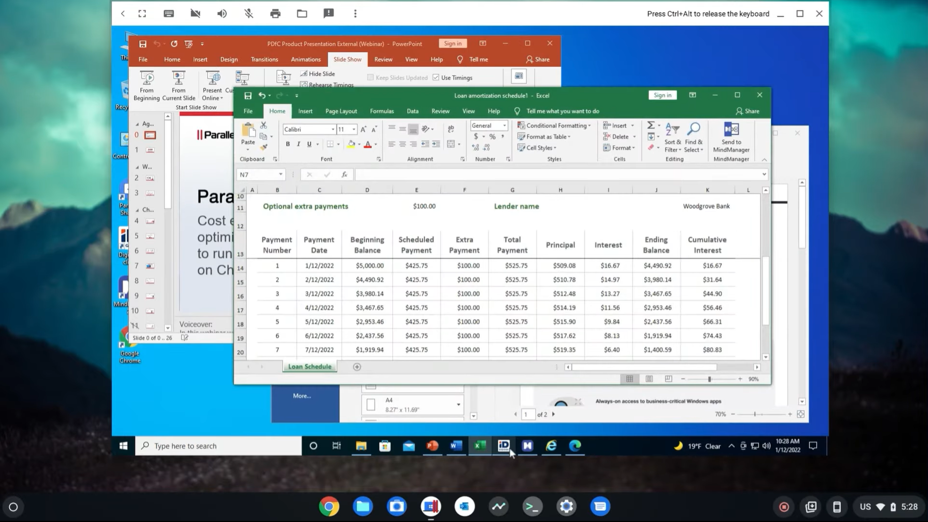
Task: Open the Name Box N7 dropdown
Action: click(x=280, y=174)
